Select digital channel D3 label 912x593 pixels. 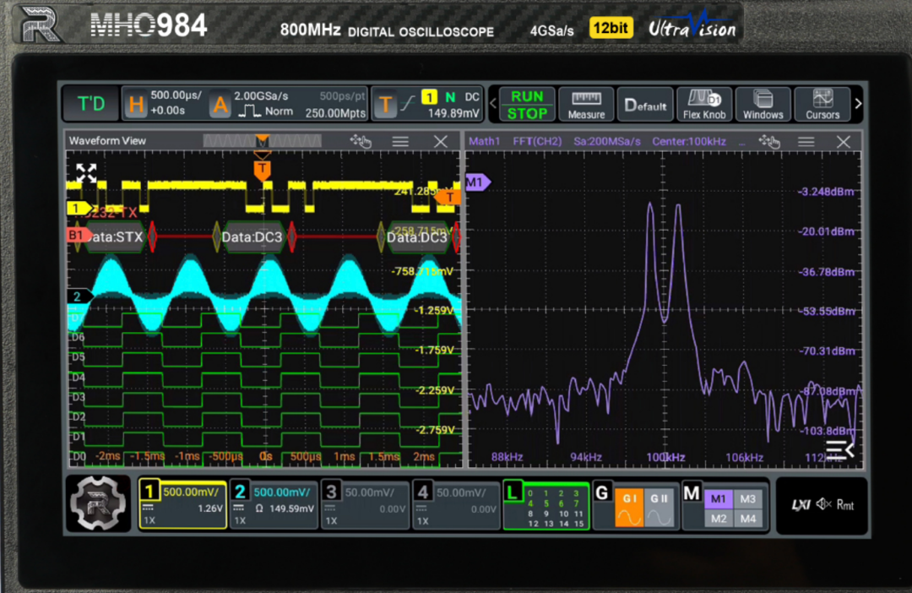point(78,398)
